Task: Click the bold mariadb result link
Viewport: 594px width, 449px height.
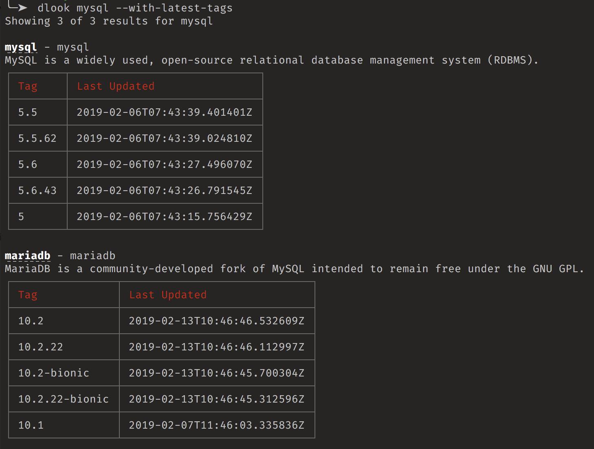Action: (27, 256)
